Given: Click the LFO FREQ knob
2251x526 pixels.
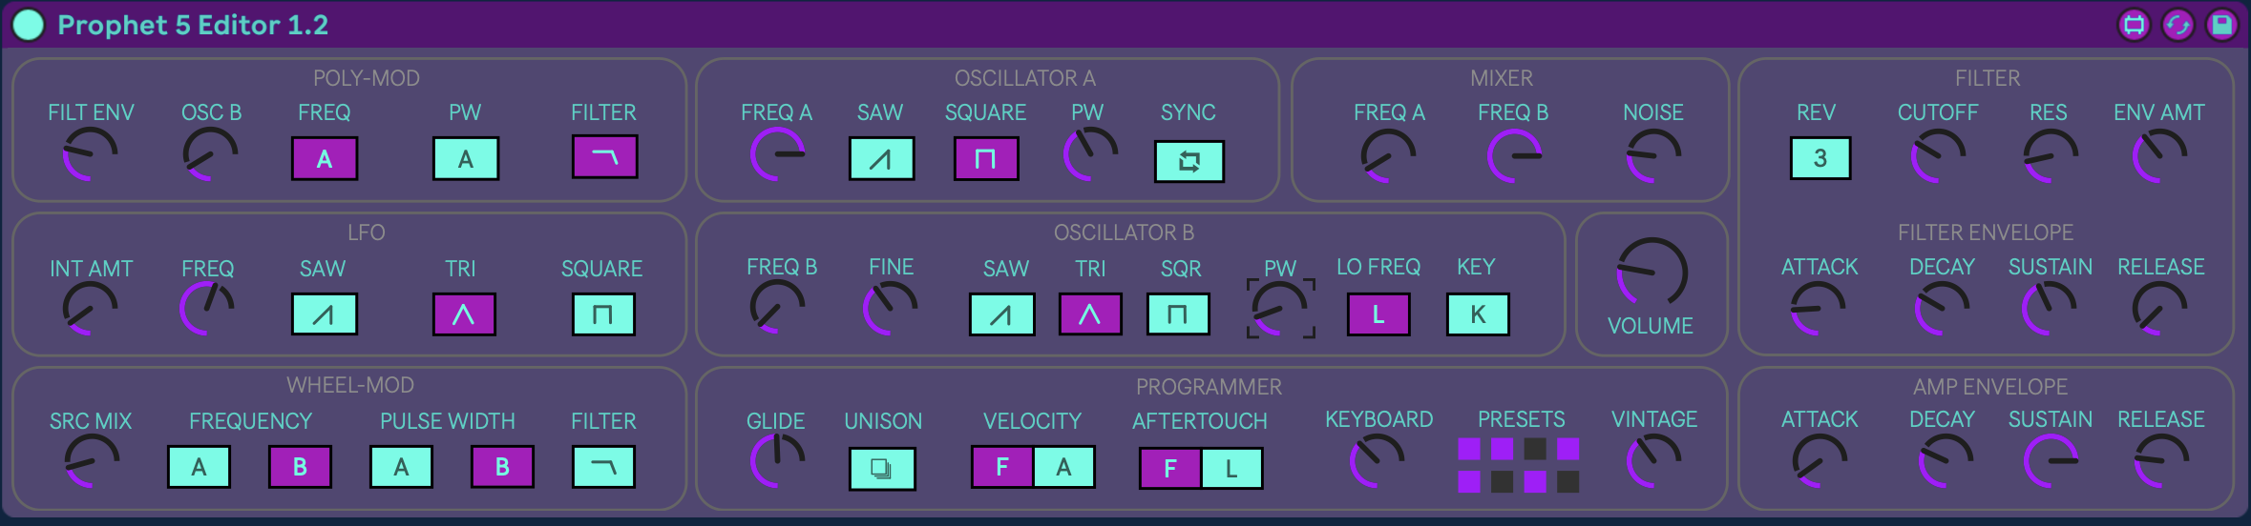Looking at the screenshot, I should click(x=207, y=309).
